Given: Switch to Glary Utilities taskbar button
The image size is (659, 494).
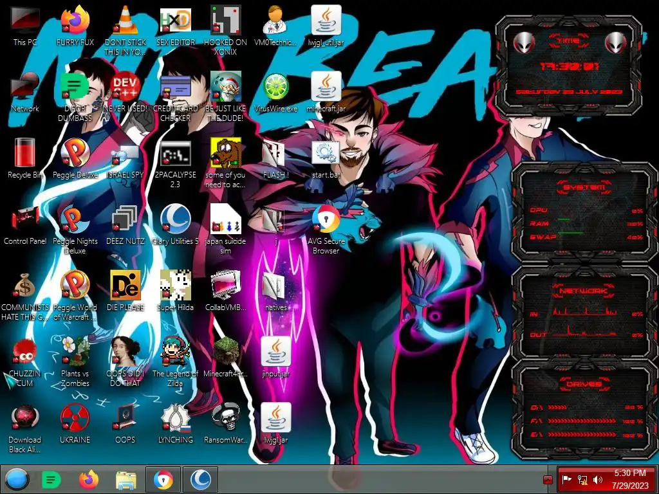Looking at the screenshot, I should 201,480.
